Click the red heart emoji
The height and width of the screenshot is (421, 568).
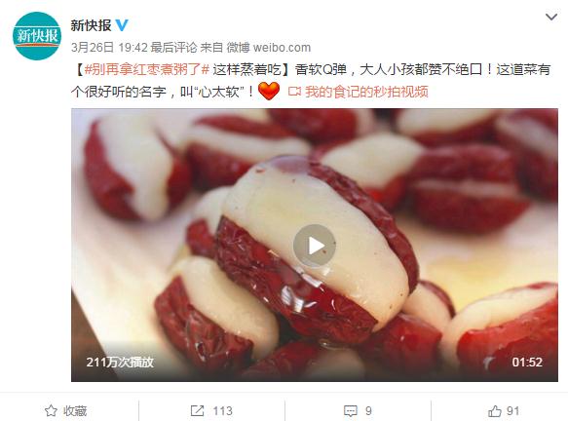click(269, 91)
